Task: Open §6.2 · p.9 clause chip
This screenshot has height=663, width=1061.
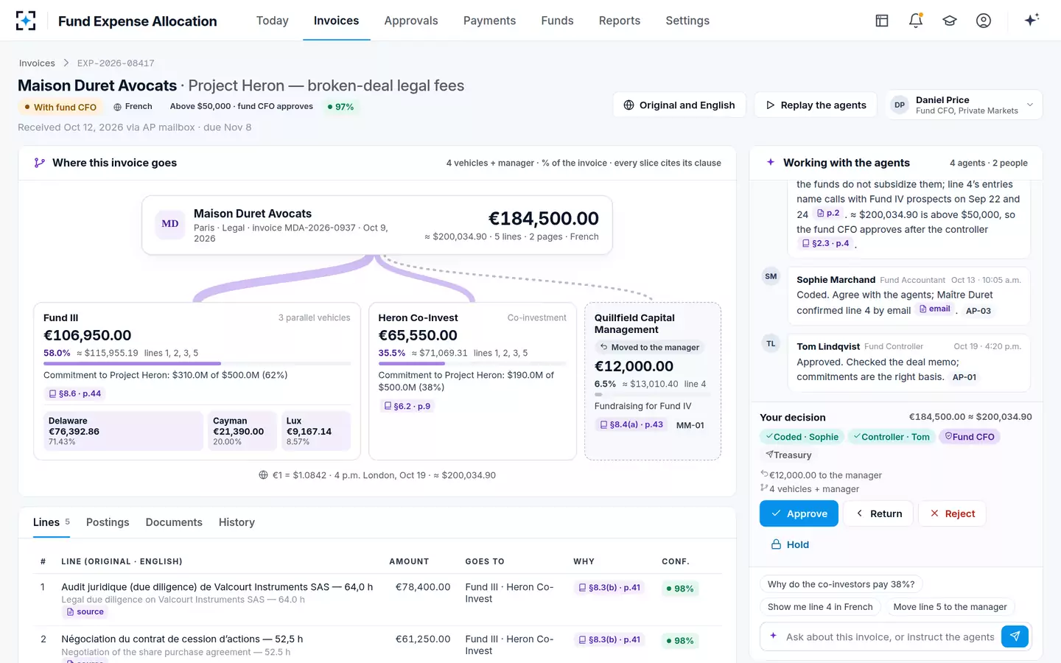Action: pos(407,406)
